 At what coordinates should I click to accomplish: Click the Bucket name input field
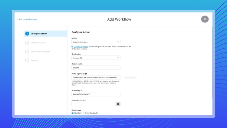click(96, 68)
